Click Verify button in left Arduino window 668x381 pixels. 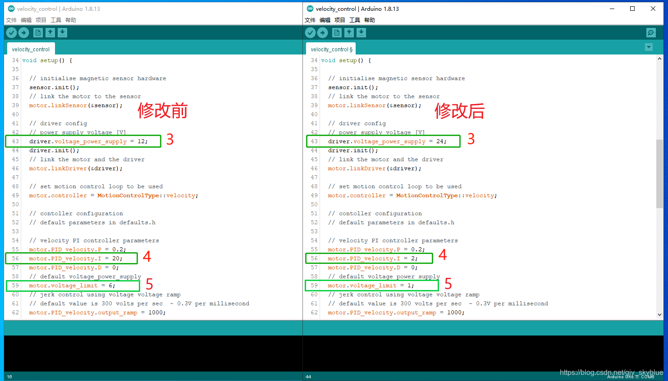pos(11,32)
